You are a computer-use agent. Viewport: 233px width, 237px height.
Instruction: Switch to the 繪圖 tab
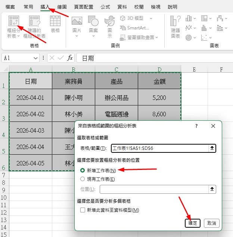tap(62, 7)
